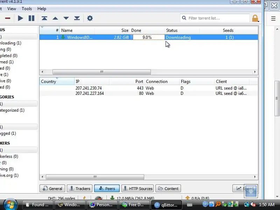Click the muted volume tray icon
Screen dimensions: 280x210
pos(253,204)
